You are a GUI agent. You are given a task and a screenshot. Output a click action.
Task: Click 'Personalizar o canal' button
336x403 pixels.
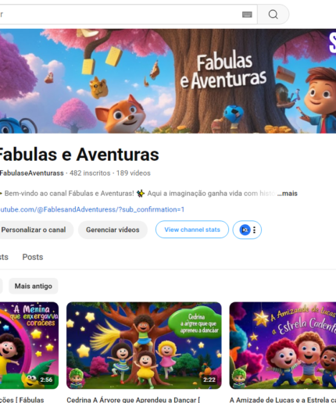pyautogui.click(x=34, y=230)
